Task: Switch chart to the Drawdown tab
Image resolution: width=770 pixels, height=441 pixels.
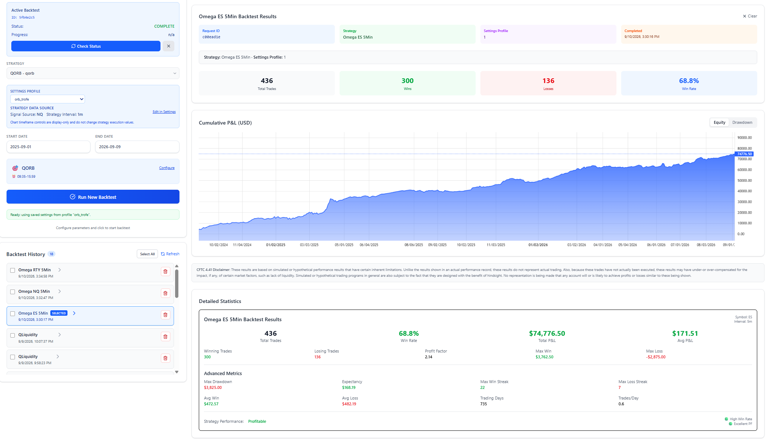Action: point(742,122)
